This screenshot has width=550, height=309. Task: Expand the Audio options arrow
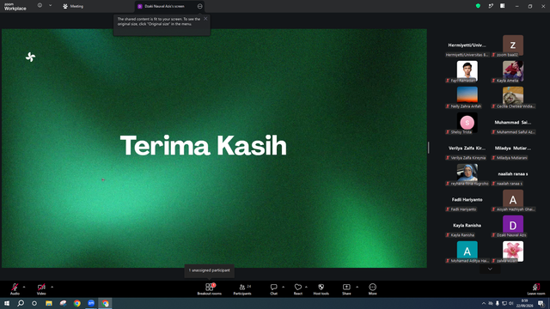coord(24,287)
